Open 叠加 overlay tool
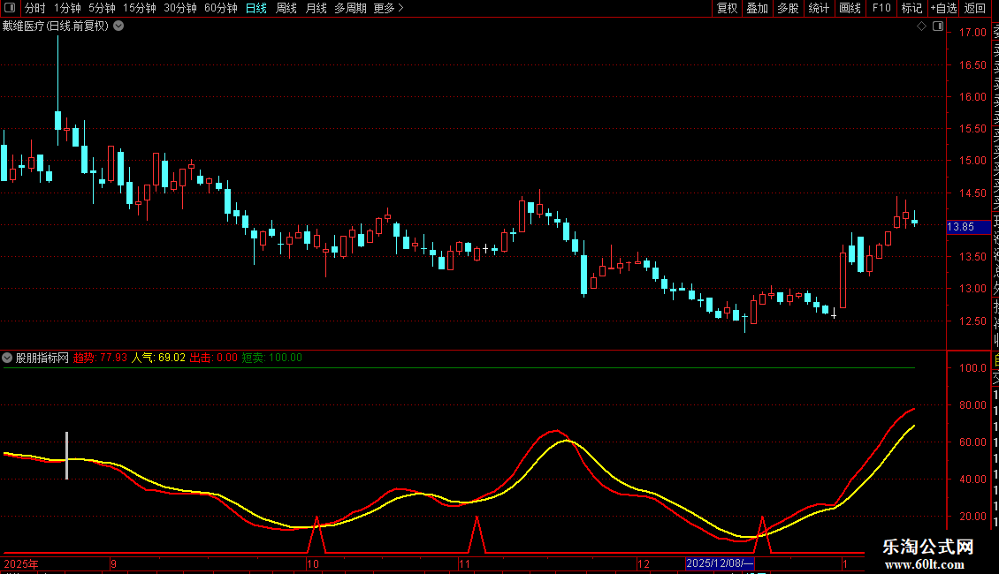This screenshot has height=574, width=999. (x=757, y=8)
